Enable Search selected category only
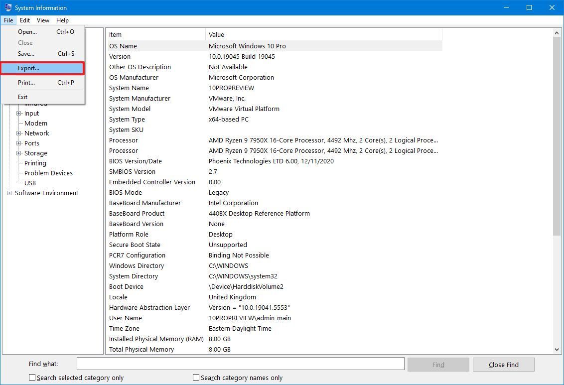564x385 pixels. pyautogui.click(x=31, y=378)
